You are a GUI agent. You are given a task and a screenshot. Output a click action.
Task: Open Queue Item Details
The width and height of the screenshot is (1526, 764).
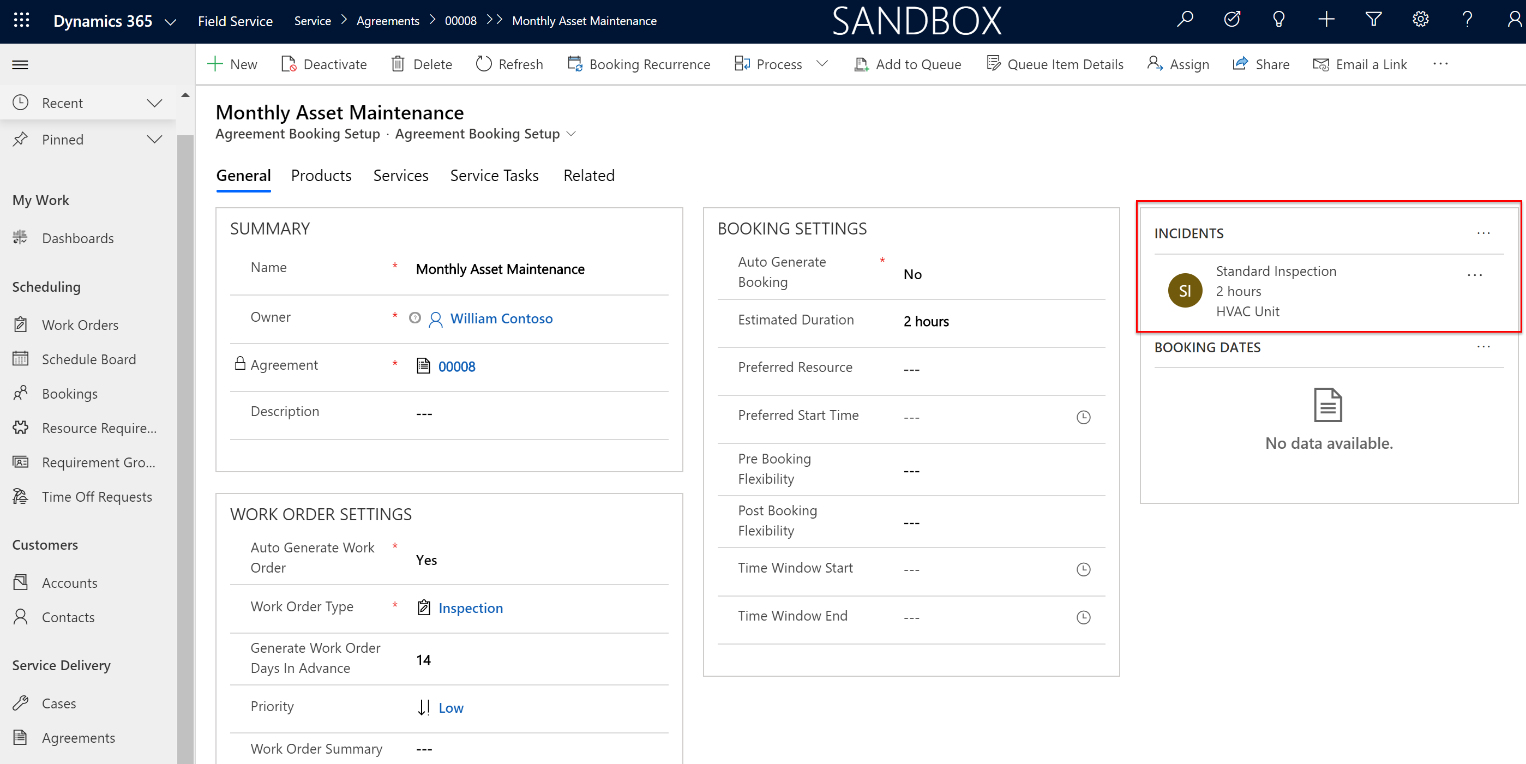(1054, 64)
